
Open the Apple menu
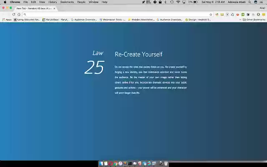coord(5,2)
